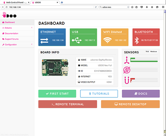Open the Tutorials button

tap(99, 94)
